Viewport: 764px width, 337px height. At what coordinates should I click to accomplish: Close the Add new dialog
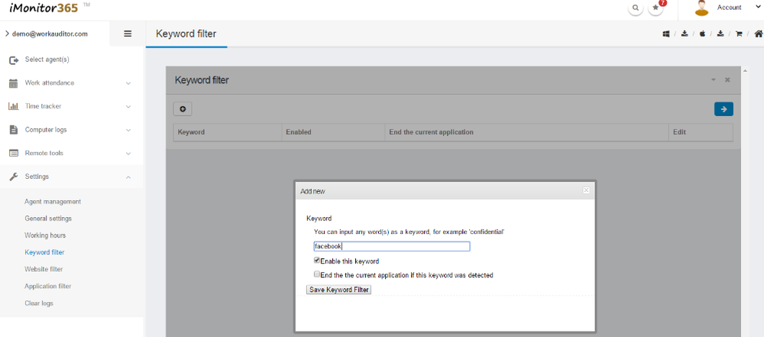(x=586, y=191)
